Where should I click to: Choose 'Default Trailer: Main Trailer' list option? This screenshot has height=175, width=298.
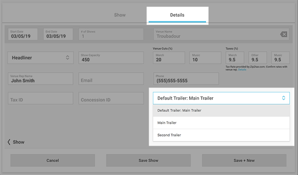pyautogui.click(x=221, y=110)
